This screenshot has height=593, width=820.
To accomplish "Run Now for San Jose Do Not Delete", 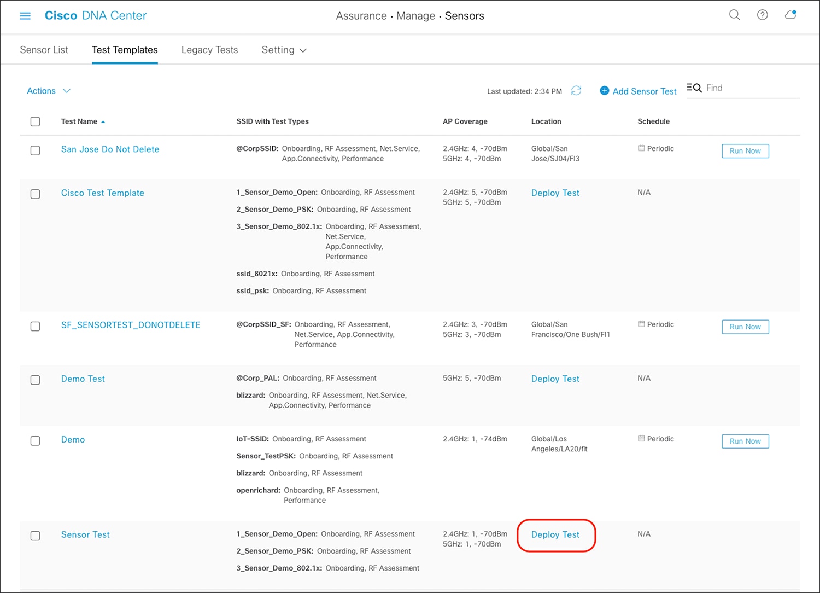I will 745,151.
